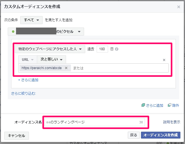Open the URL field type dropdown
Viewport: 185px width, 144px height.
tap(28, 60)
